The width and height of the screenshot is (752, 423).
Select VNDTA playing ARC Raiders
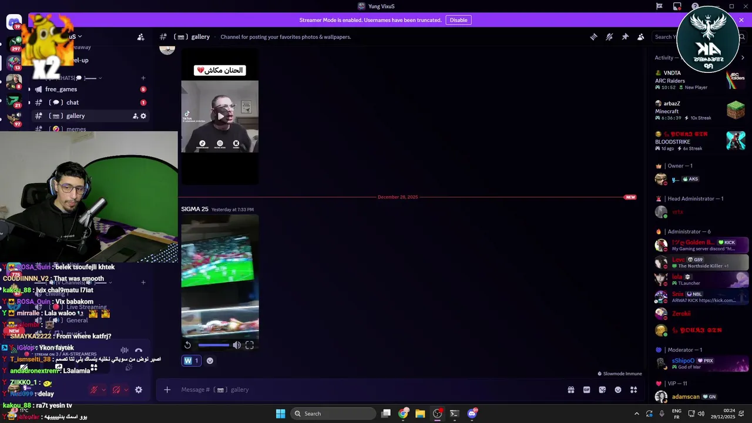click(700, 80)
